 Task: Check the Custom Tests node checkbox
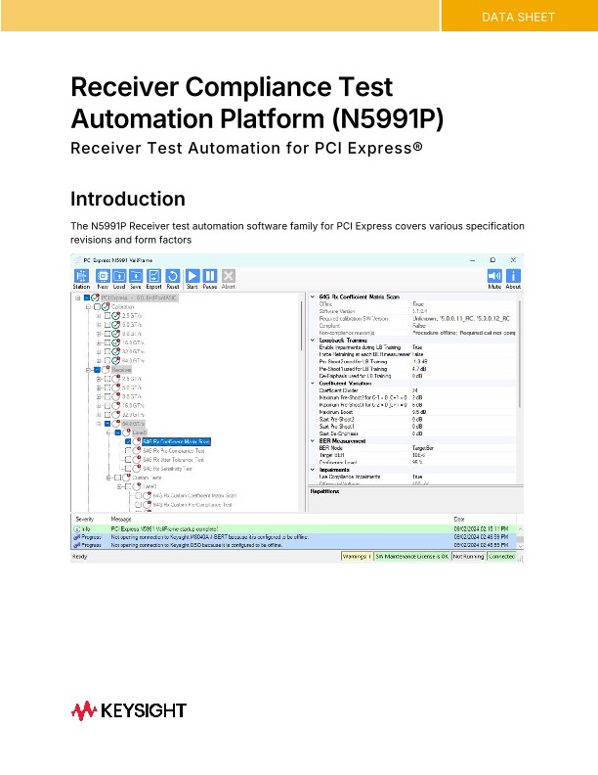(x=118, y=478)
